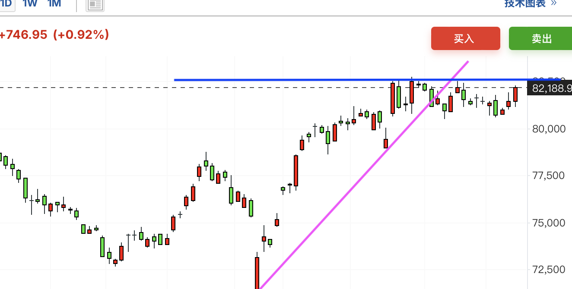Click the +746.95 (+0.92%) price change text

[x=54, y=35]
